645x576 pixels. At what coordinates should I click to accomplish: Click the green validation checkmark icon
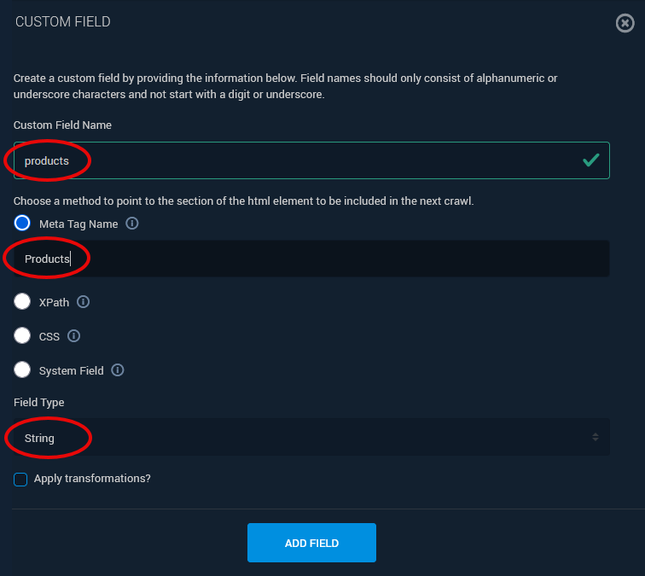pos(590,160)
